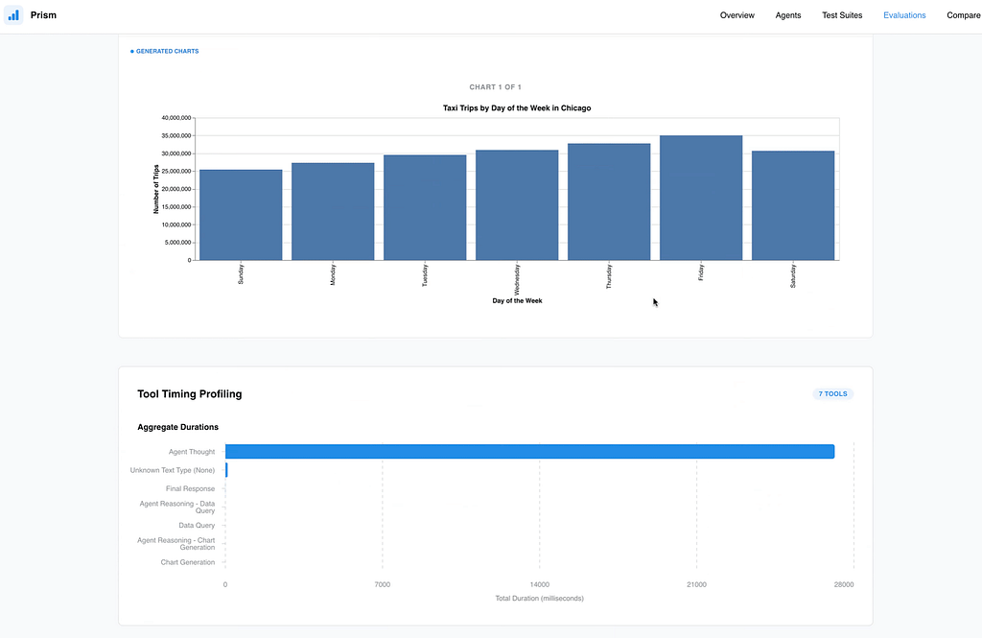
Task: Click the 40,000,000 y-axis value
Action: coord(176,118)
